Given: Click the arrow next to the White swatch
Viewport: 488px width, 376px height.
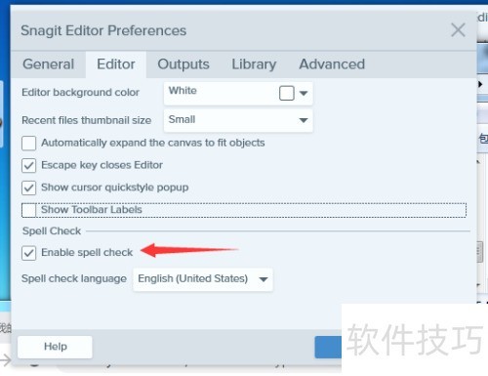Looking at the screenshot, I should tap(304, 94).
